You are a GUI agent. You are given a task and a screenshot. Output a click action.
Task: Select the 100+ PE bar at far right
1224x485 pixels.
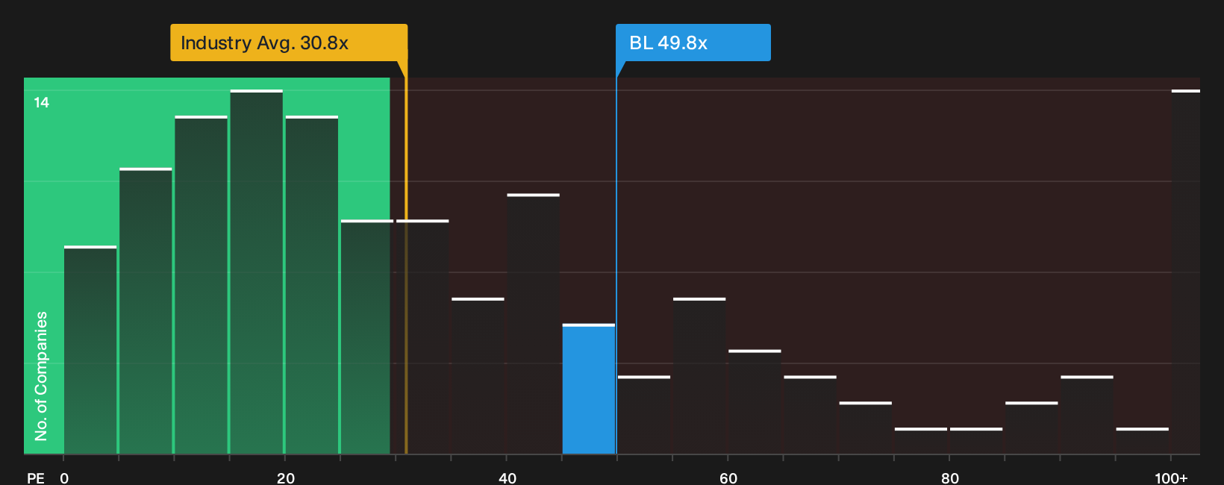(x=1185, y=272)
